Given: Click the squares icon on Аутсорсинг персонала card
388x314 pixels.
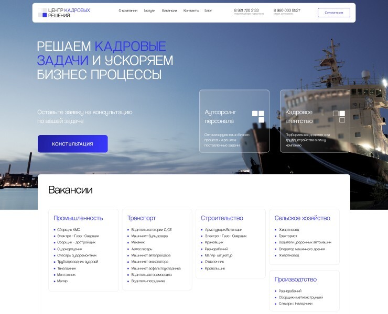Looking at the screenshot, I should tap(258, 116).
